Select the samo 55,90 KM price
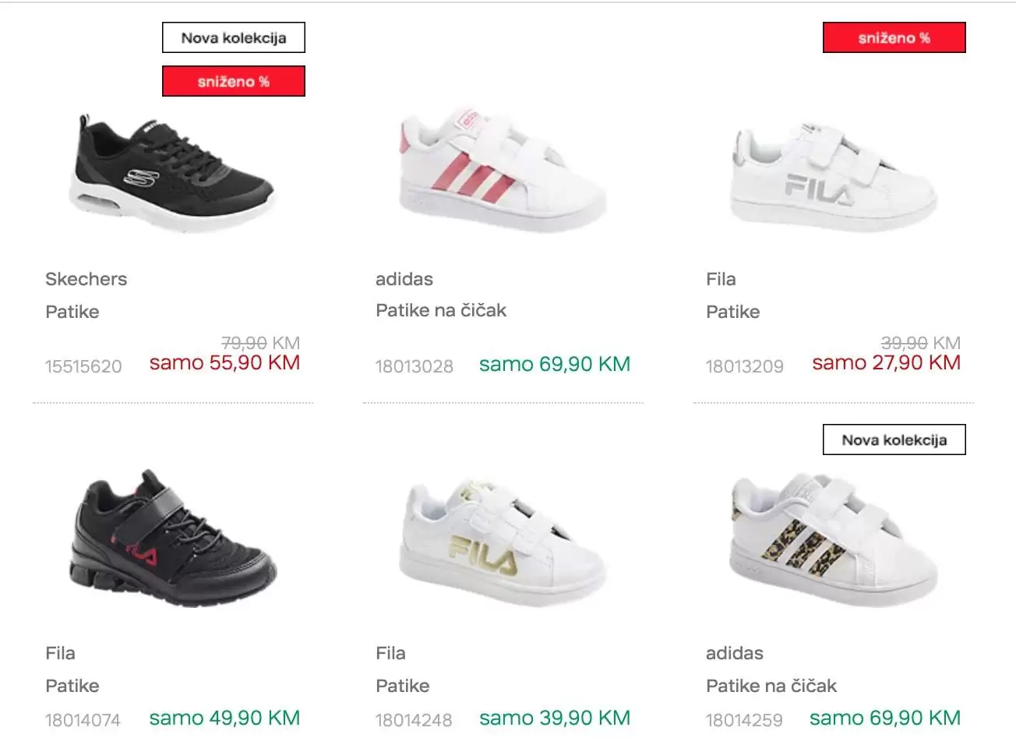The width and height of the screenshot is (1016, 745). [x=224, y=362]
